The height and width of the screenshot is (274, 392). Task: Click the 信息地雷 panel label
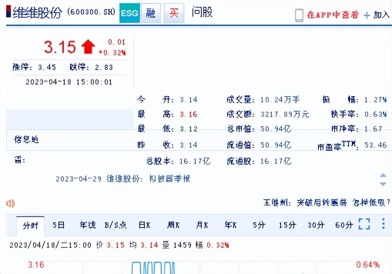coord(27,139)
